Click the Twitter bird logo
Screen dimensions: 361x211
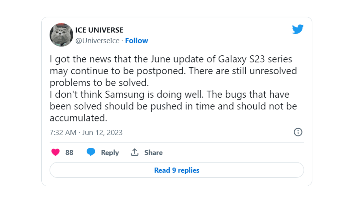[x=298, y=29]
